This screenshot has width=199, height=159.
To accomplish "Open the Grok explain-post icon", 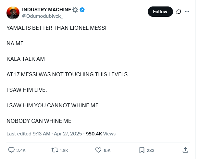I will (x=178, y=12).
